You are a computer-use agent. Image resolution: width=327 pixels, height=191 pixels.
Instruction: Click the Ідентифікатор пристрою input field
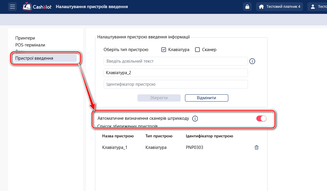[x=175, y=84]
